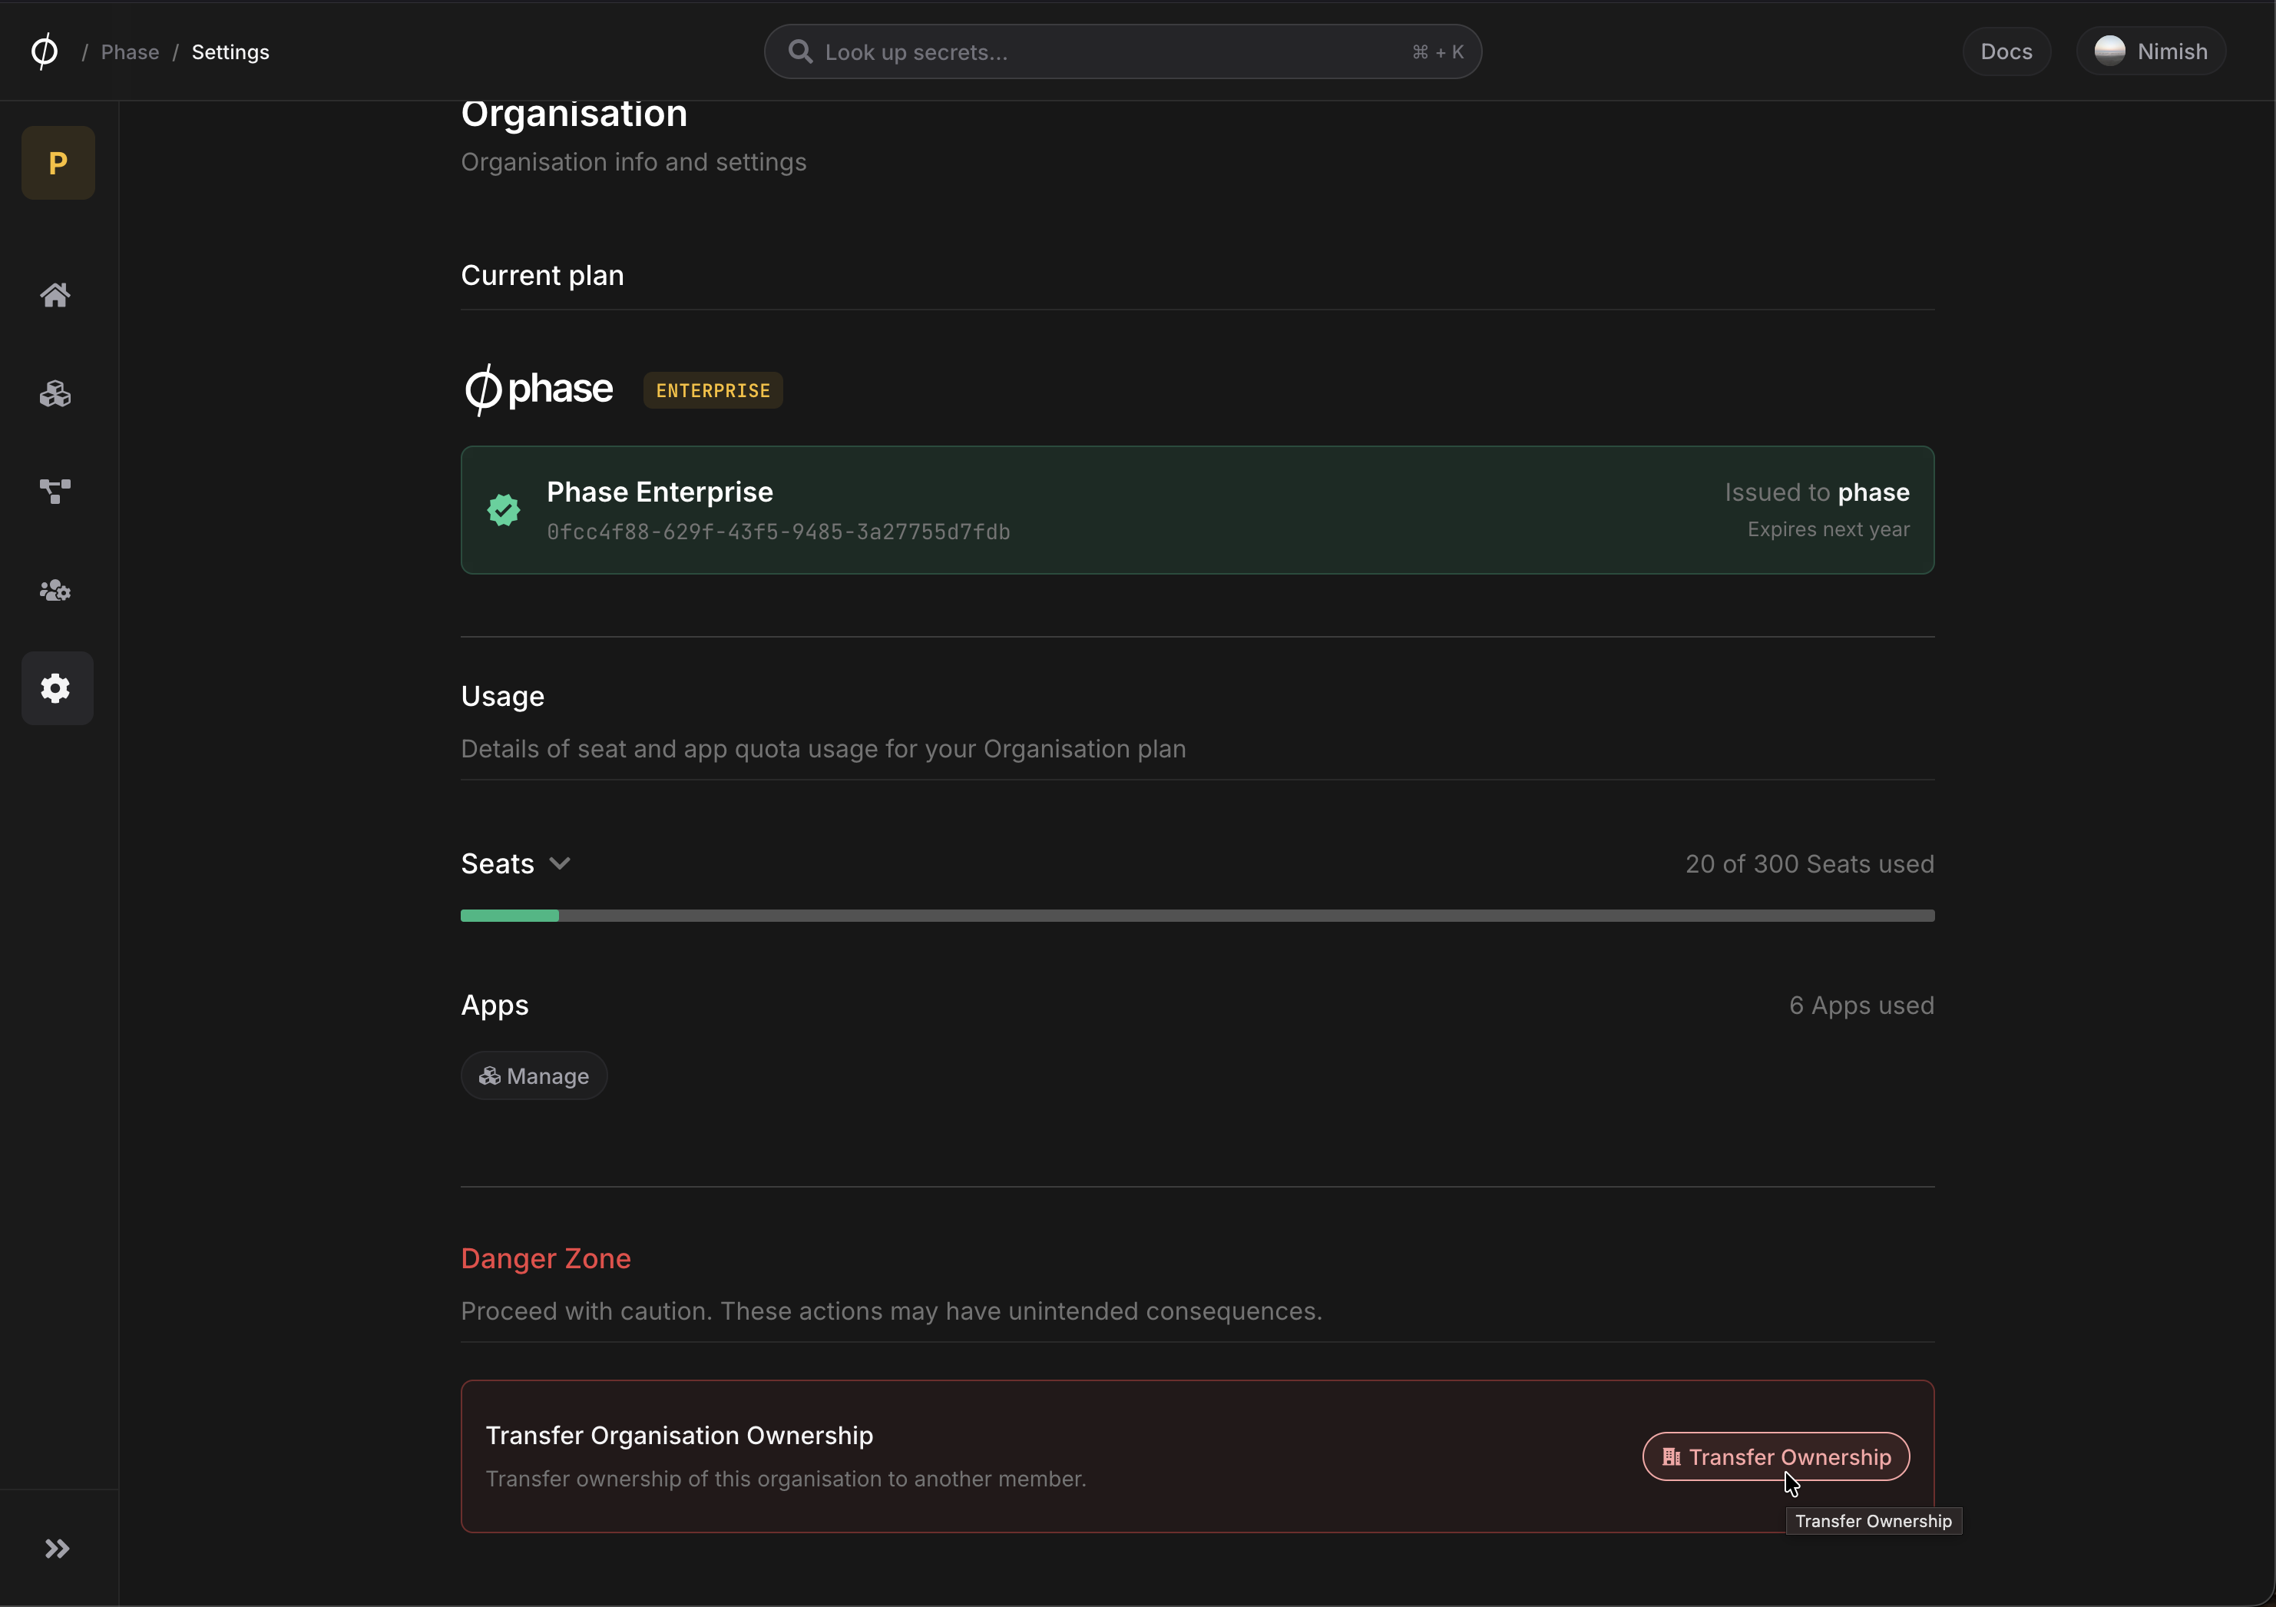2276x1607 pixels.
Task: Click the building icon in Transfer Ownership
Action: [x=1672, y=1456]
